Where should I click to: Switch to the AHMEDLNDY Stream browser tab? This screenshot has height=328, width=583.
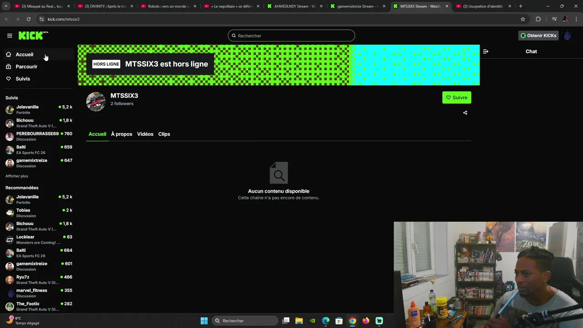(x=295, y=6)
